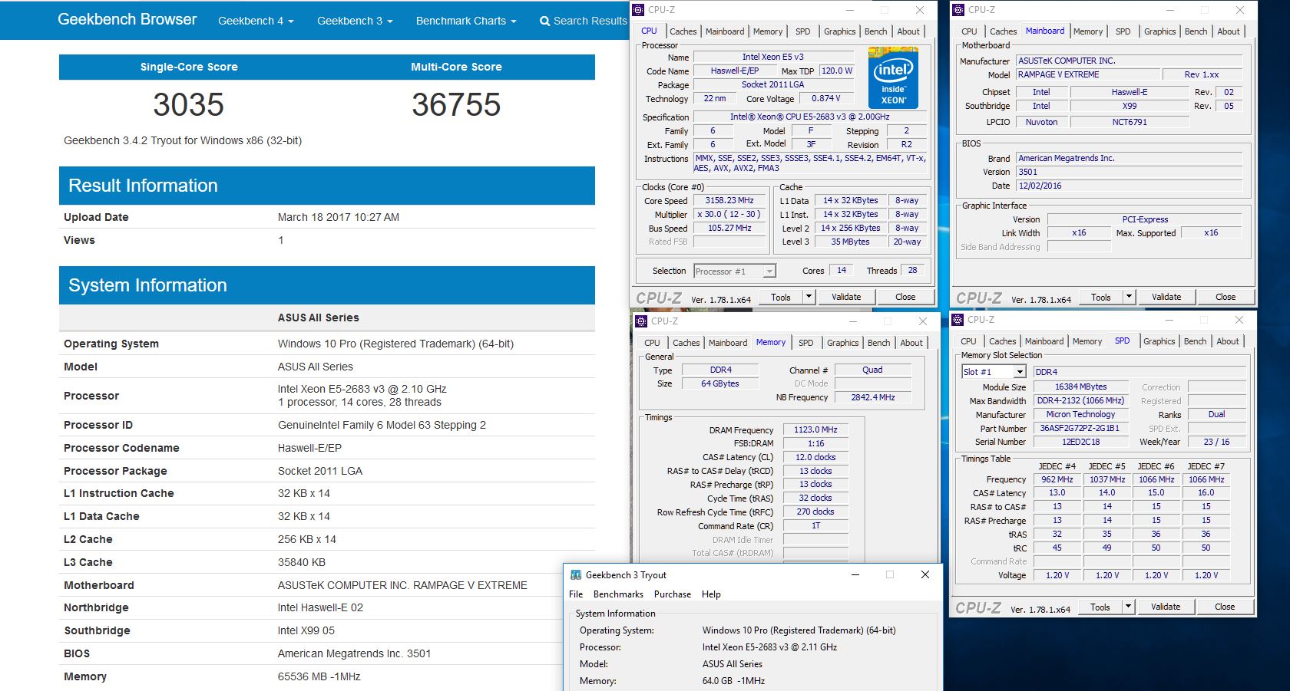Click the active Mainboard tab in top-right CPU-Z window
Viewport: 1290px width, 691px height.
[x=1045, y=31]
